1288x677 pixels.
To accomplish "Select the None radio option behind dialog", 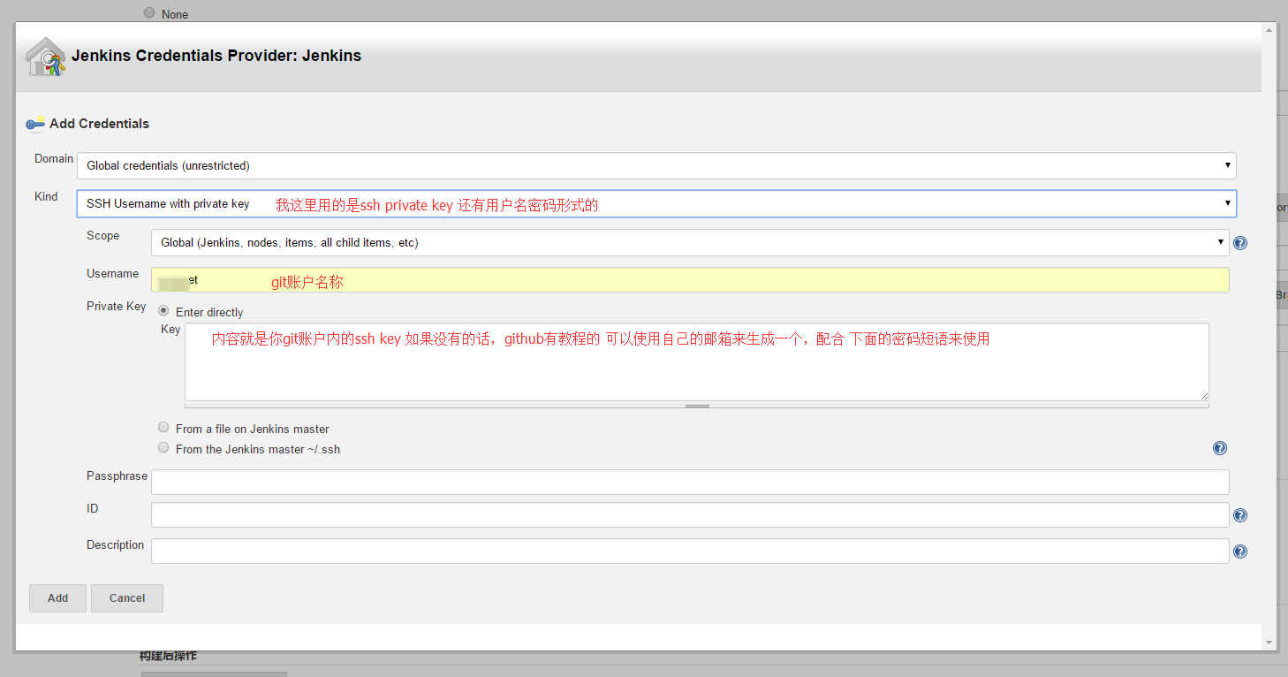I will point(148,12).
